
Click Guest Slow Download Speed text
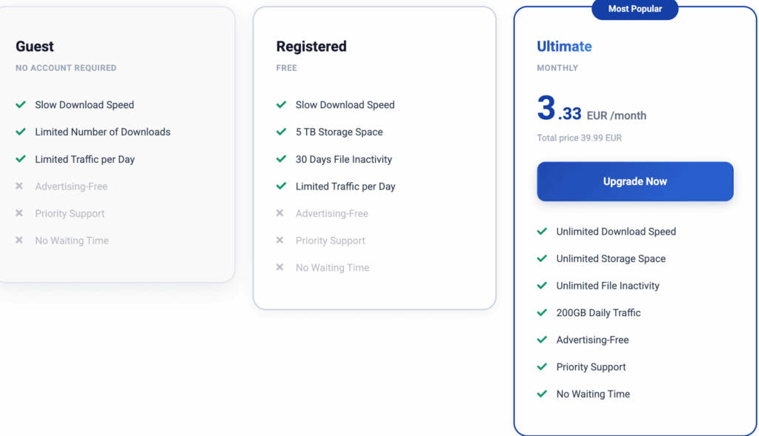coord(84,105)
